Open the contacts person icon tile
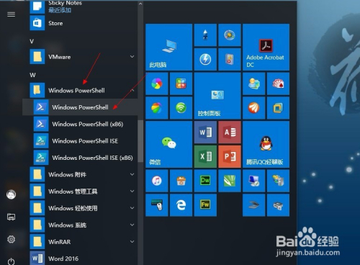This screenshot has width=360, height=265. [254, 84]
